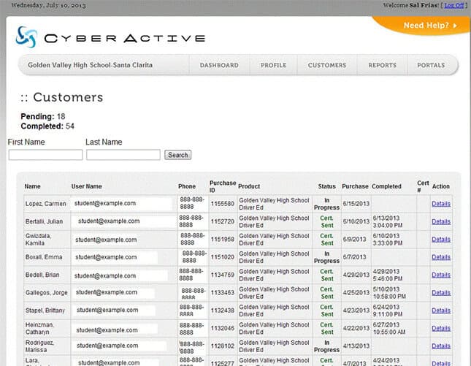Click the Purchase ID column header
The width and height of the screenshot is (471, 366).
click(223, 186)
